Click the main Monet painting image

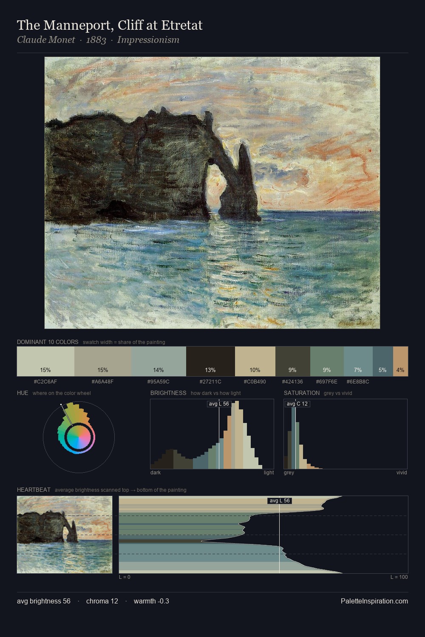(212, 193)
